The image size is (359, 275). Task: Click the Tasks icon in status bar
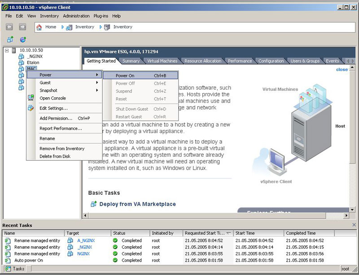click(8, 269)
